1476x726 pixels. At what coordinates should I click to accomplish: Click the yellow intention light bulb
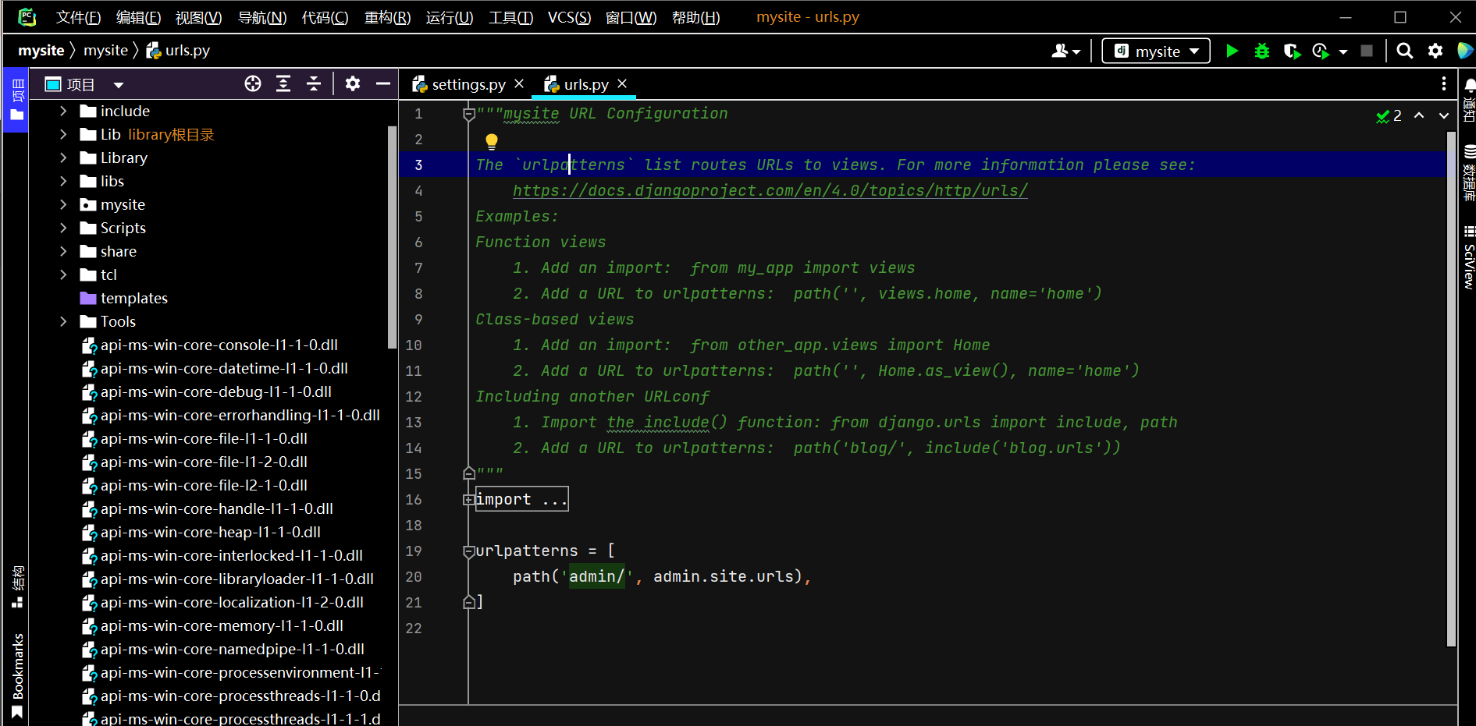click(492, 141)
